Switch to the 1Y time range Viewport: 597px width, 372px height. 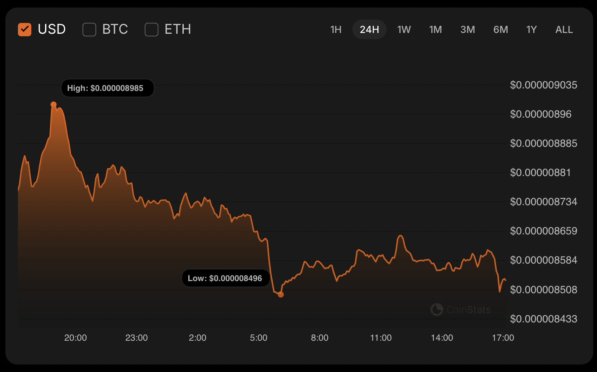pyautogui.click(x=531, y=30)
